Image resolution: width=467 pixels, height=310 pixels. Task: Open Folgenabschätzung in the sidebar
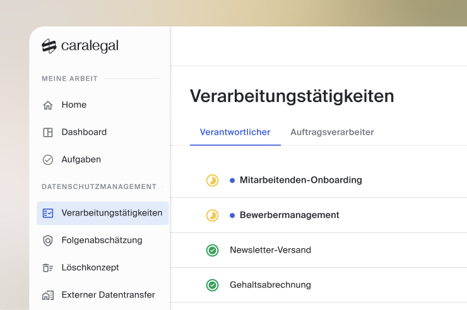tap(103, 241)
